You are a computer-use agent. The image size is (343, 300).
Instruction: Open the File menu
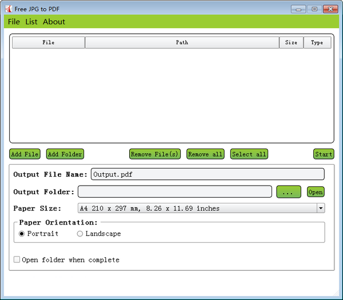[x=14, y=22]
